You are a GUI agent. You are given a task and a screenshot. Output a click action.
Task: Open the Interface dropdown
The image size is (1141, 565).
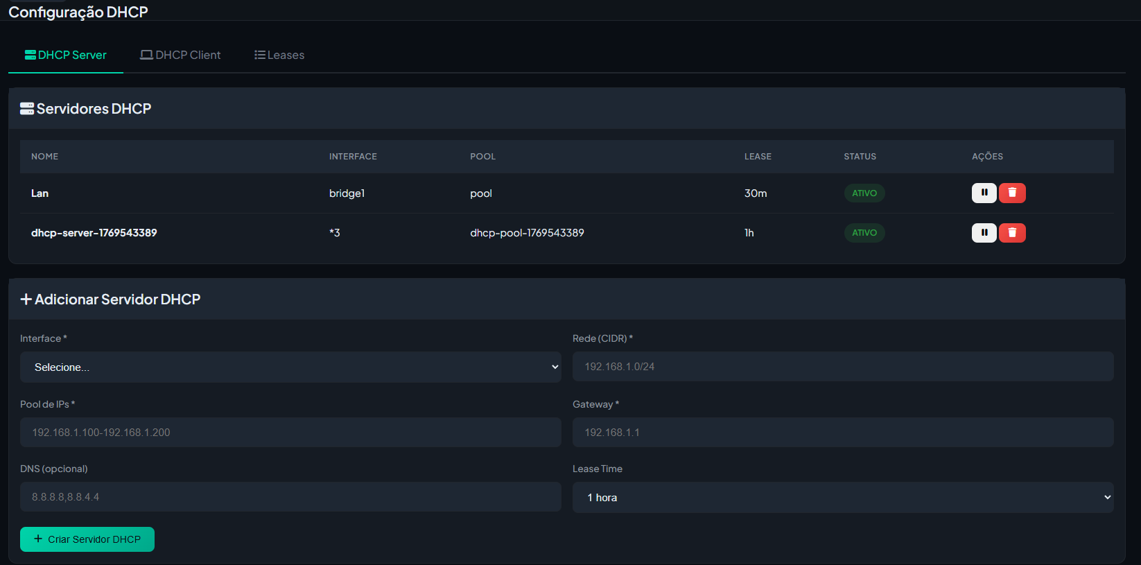[x=290, y=367]
